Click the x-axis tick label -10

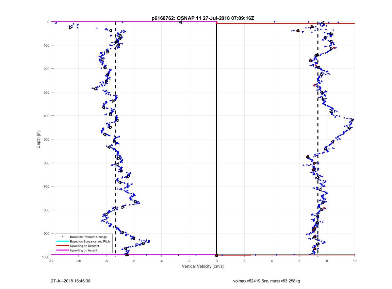78,261
